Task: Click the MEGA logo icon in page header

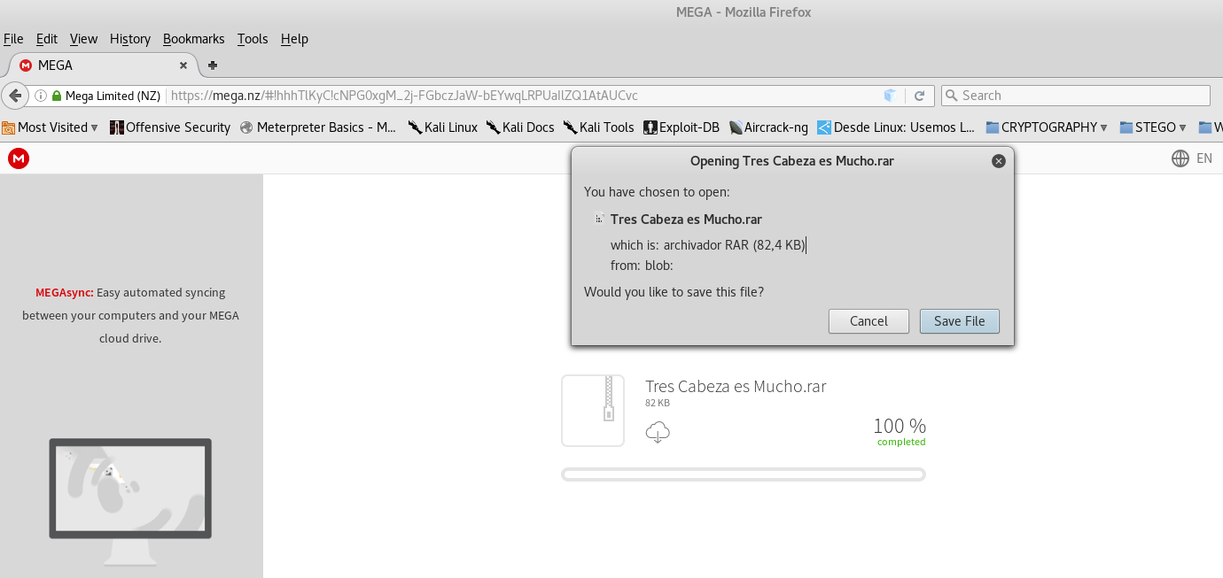Action: click(x=19, y=158)
